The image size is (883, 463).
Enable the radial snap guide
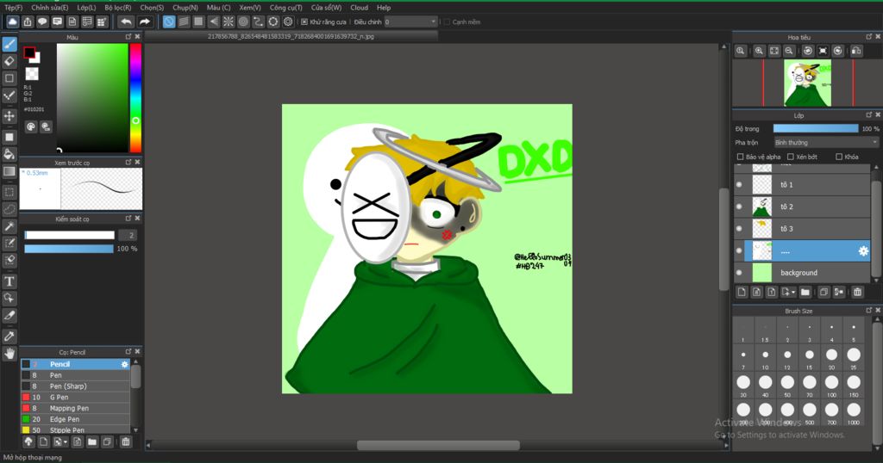click(228, 22)
